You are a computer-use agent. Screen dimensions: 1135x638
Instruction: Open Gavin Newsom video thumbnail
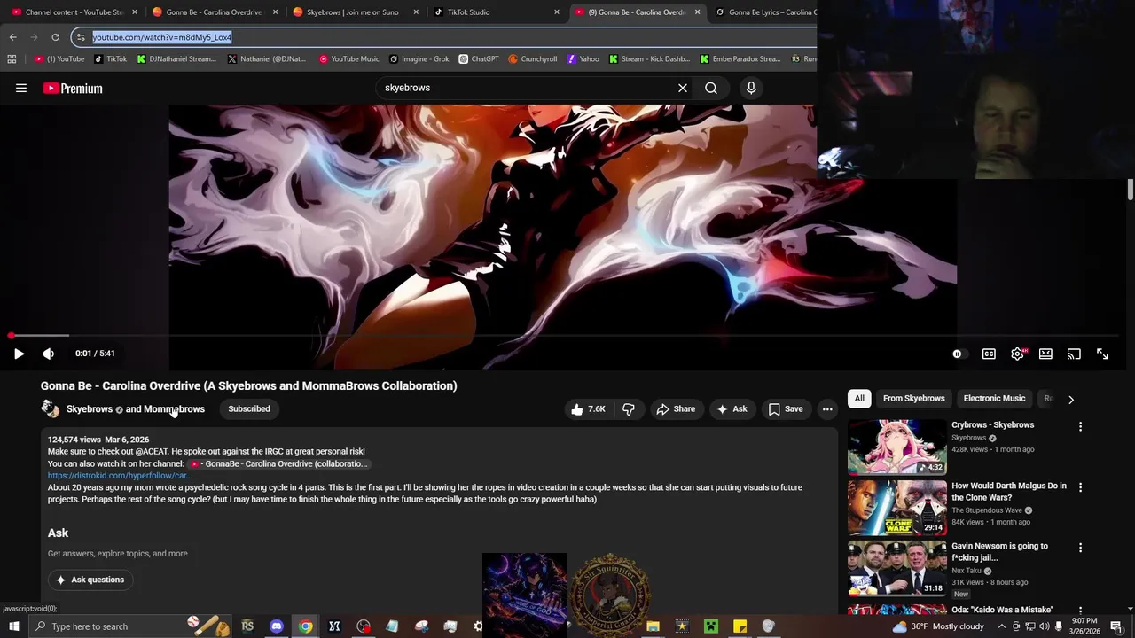pyautogui.click(x=896, y=568)
